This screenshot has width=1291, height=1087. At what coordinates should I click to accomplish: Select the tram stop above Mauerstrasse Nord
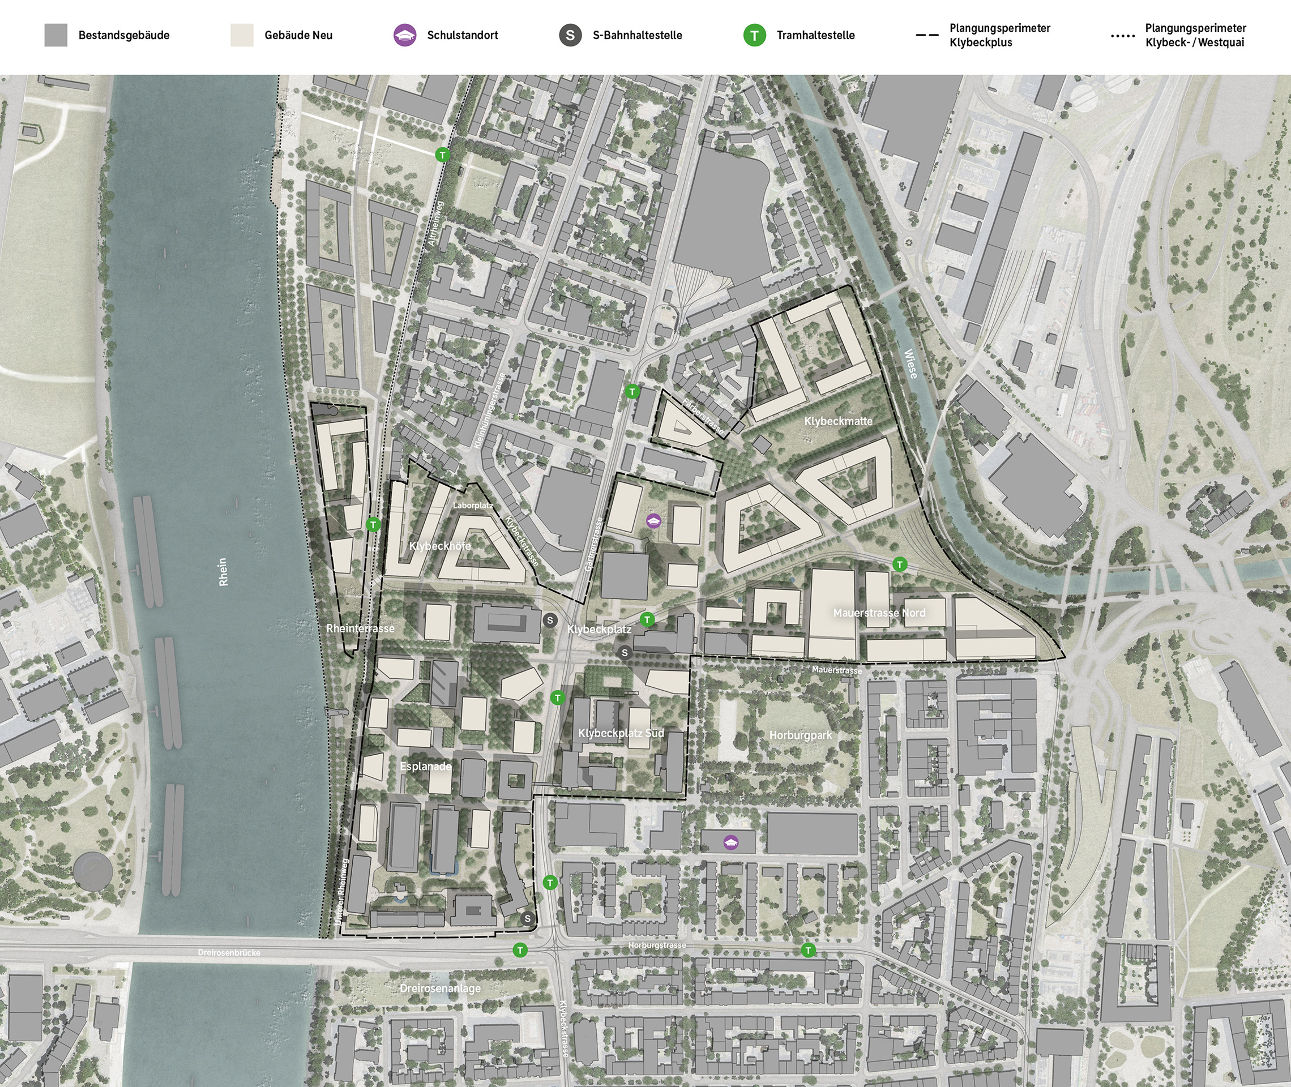tap(900, 564)
